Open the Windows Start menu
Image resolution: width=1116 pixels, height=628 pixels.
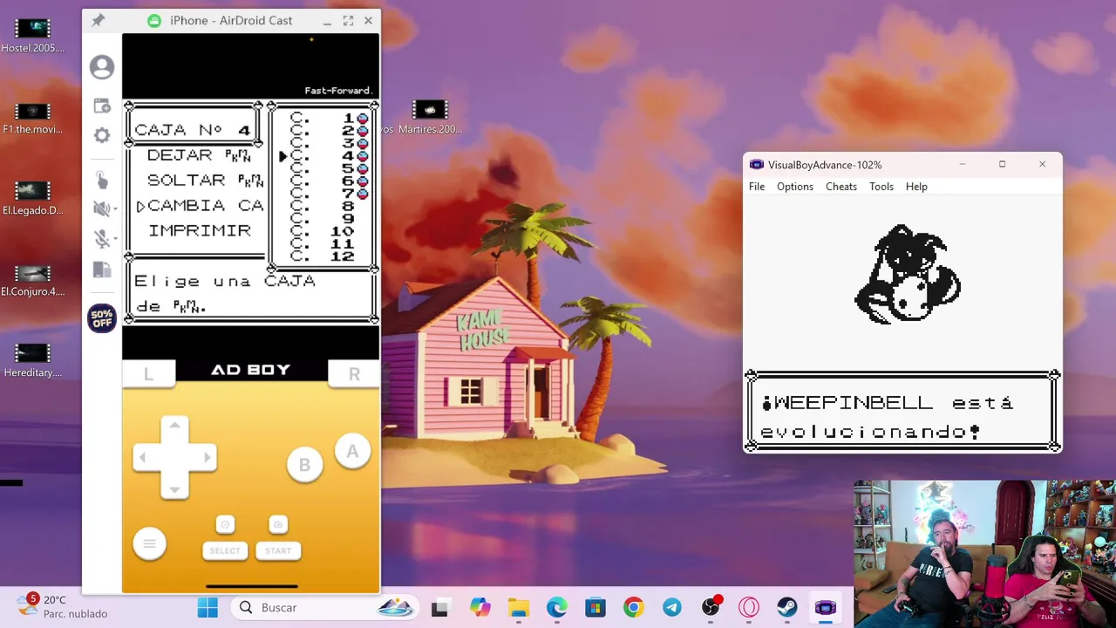tap(208, 607)
